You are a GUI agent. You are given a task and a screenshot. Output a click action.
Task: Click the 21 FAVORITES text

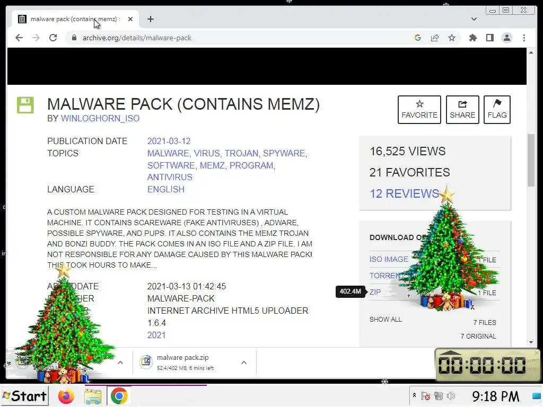click(x=410, y=172)
